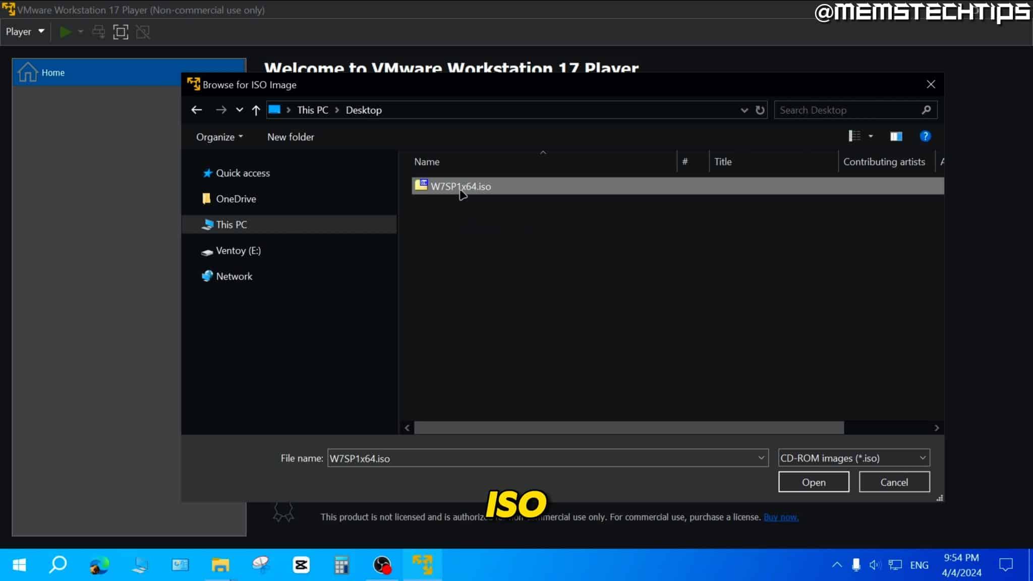
Task: Open Calculator from taskbar
Action: point(341,565)
